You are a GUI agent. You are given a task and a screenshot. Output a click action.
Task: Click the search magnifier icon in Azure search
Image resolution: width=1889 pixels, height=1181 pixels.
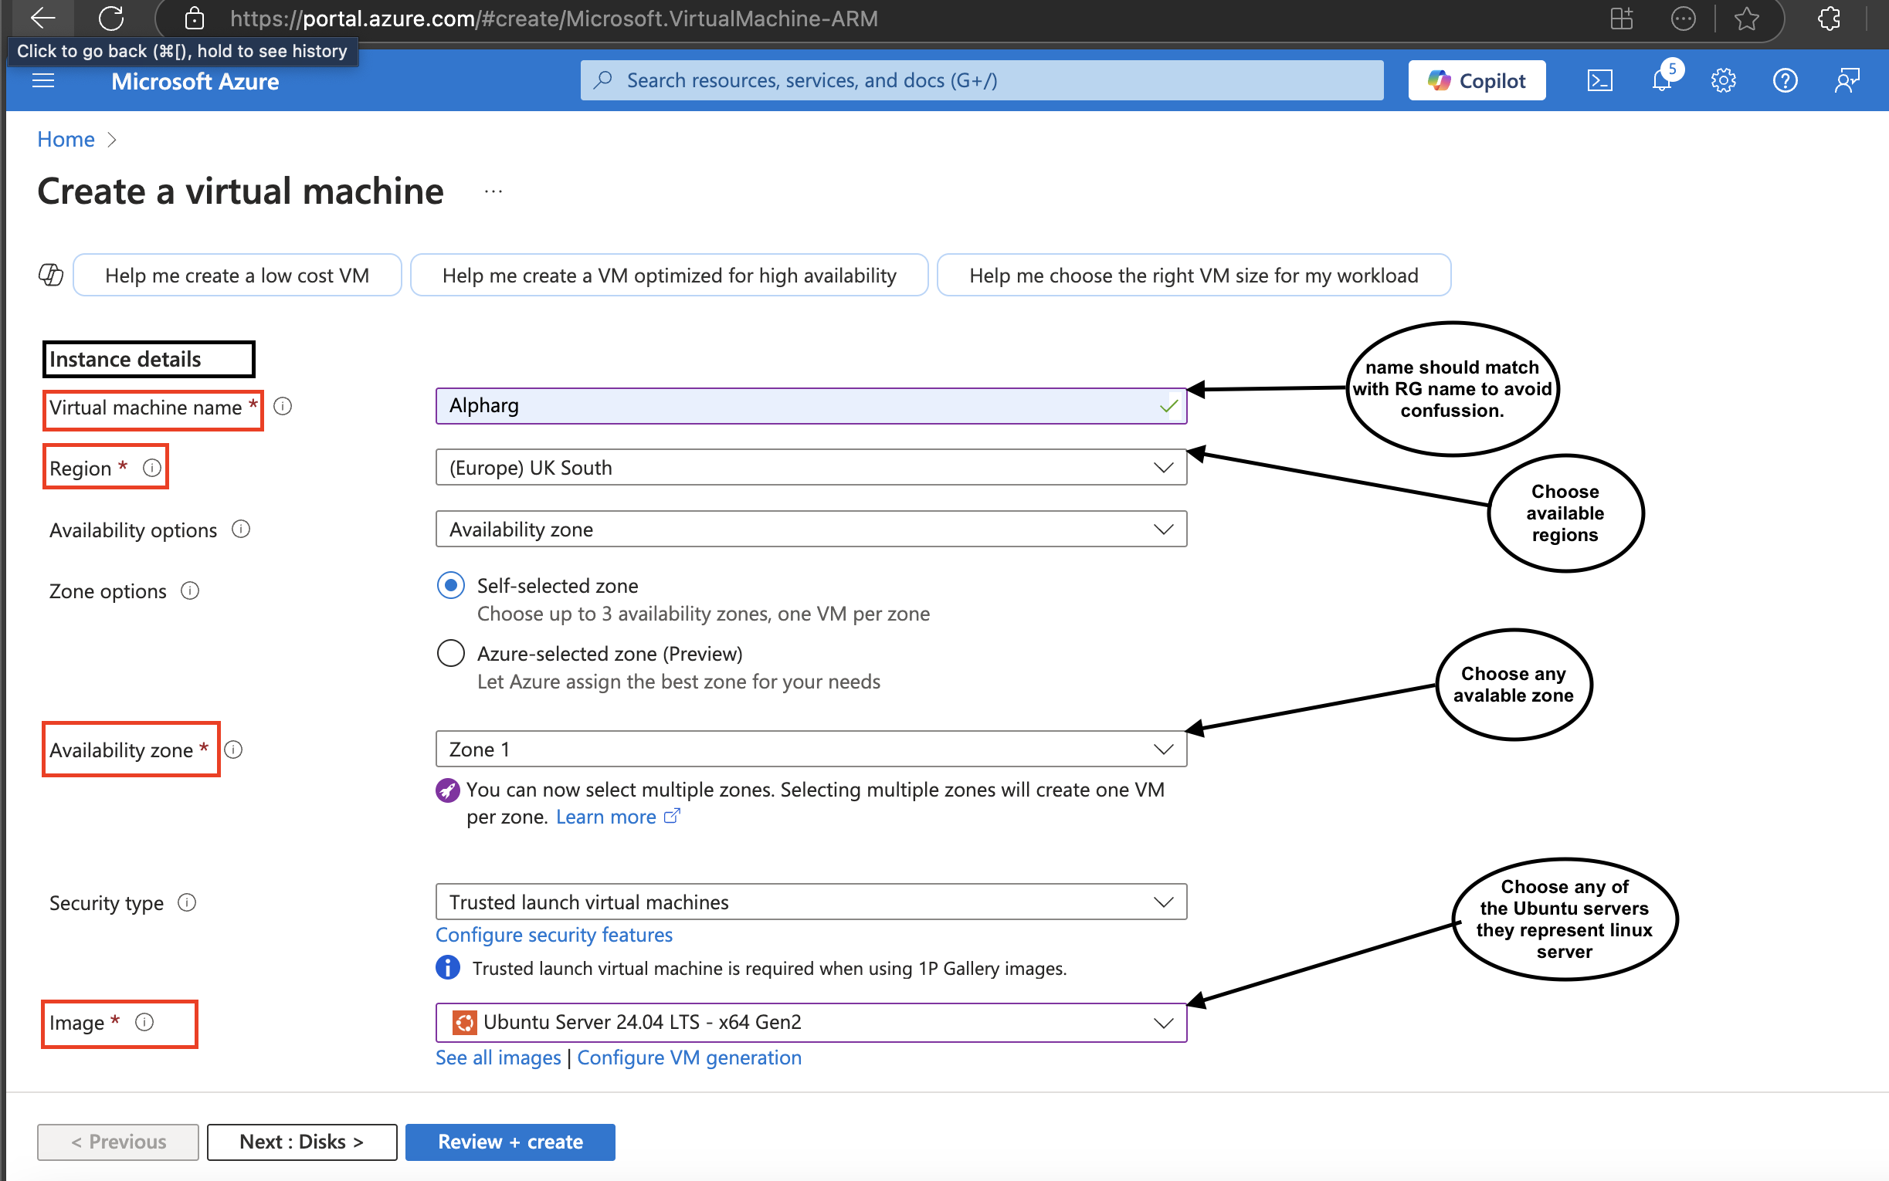point(602,80)
